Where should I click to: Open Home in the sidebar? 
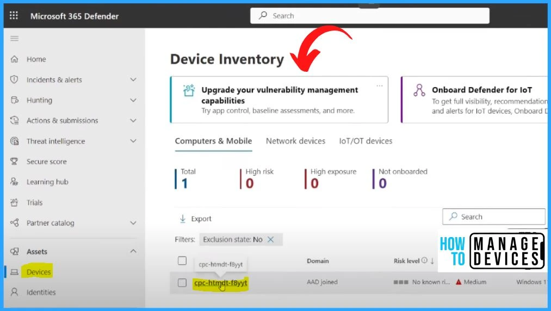[x=36, y=59]
